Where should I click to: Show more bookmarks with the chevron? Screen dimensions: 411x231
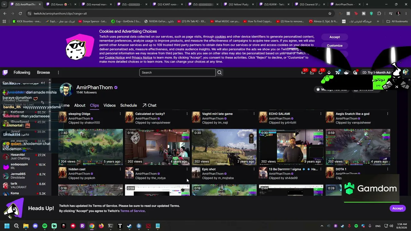coord(378,21)
